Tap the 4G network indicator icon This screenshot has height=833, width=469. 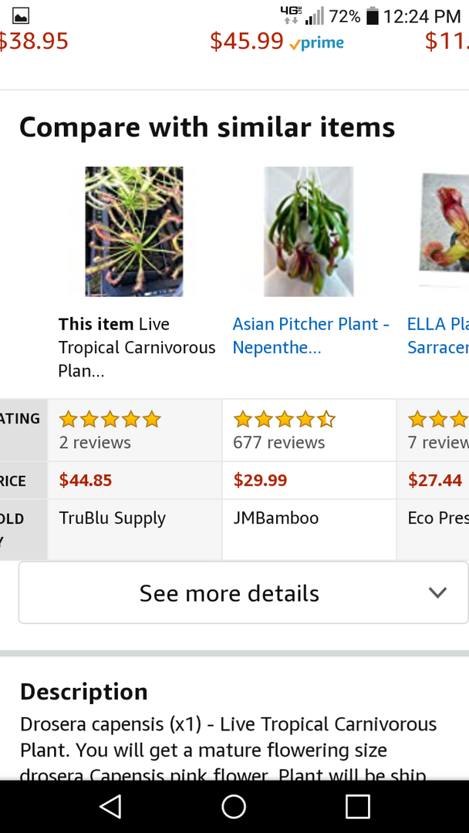pos(291,14)
